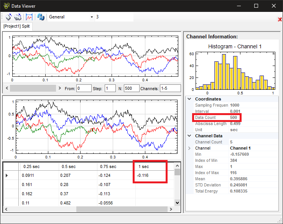The height and width of the screenshot is (224, 283).
Task: Click the From input field
Action: point(84,88)
